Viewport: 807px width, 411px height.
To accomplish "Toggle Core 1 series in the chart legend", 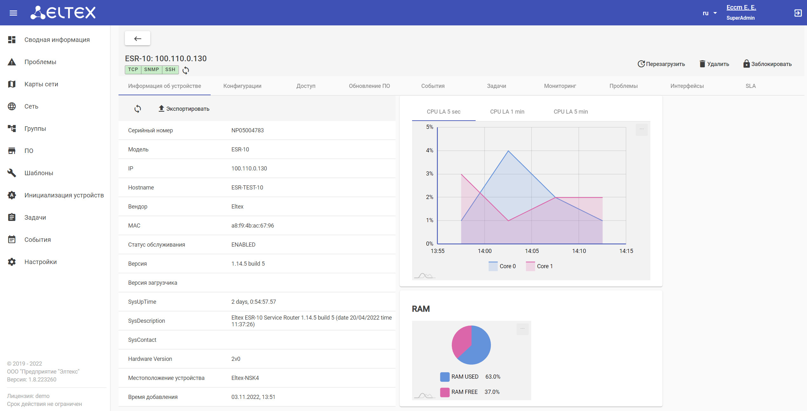I will coord(539,266).
